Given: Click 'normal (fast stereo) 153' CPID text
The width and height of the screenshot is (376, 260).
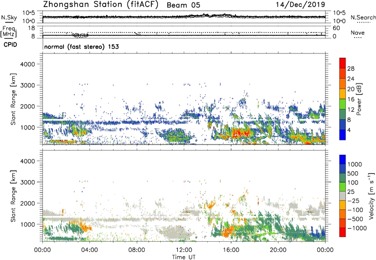Looking at the screenshot, I should pyautogui.click(x=81, y=46).
